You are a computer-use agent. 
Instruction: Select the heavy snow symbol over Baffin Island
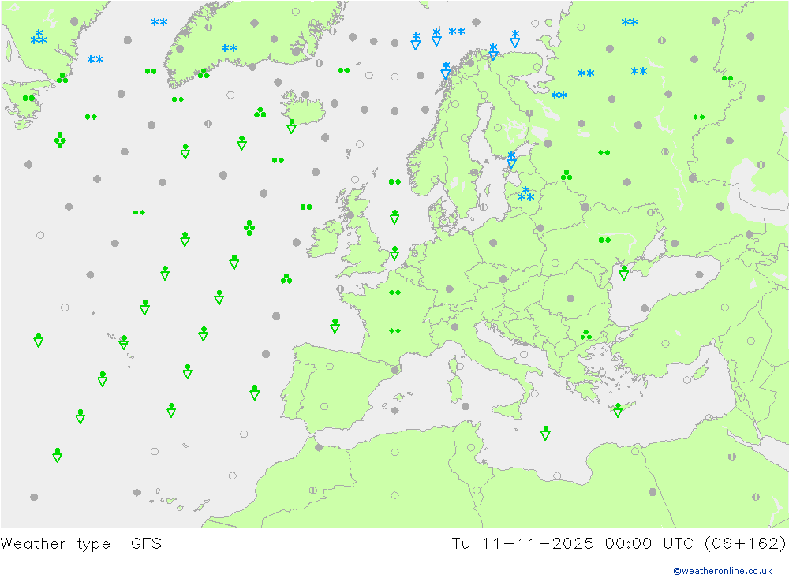[39, 37]
